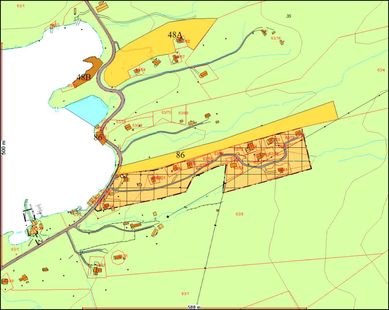The height and width of the screenshot is (310, 389).
Task: Click the parcel label "63/16"
Action: (x=276, y=38)
